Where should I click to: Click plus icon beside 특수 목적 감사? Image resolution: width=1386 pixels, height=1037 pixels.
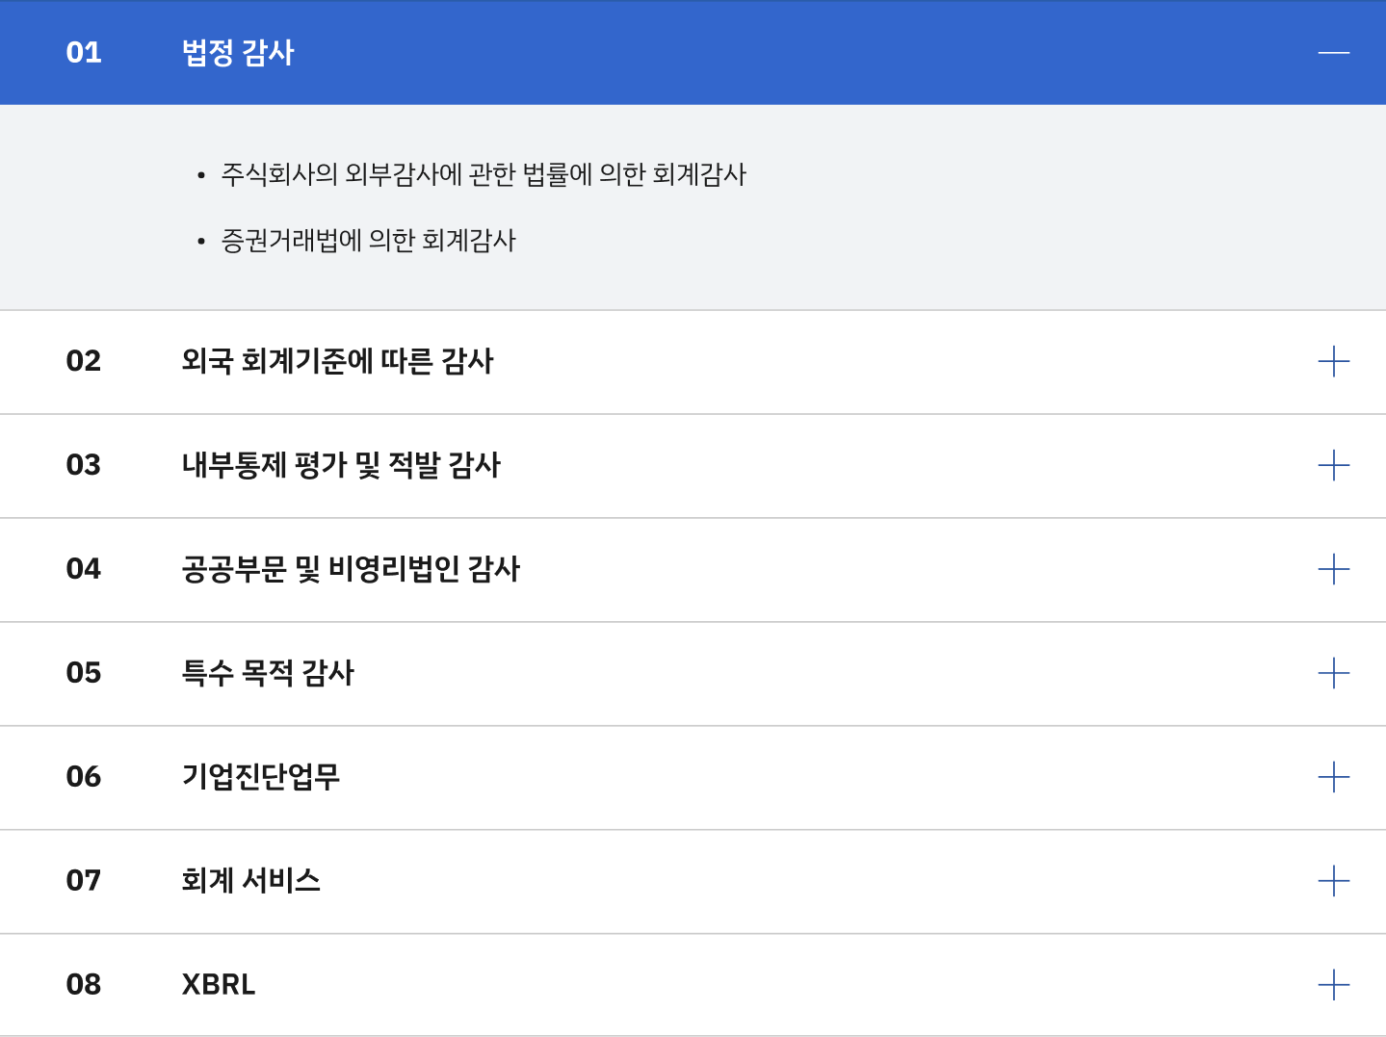click(x=1333, y=674)
